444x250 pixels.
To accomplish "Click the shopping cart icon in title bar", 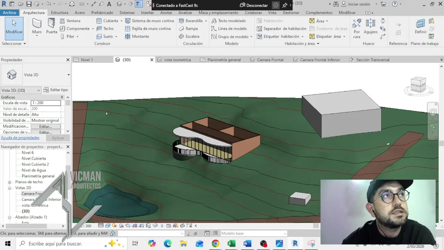I will pos(383,4).
